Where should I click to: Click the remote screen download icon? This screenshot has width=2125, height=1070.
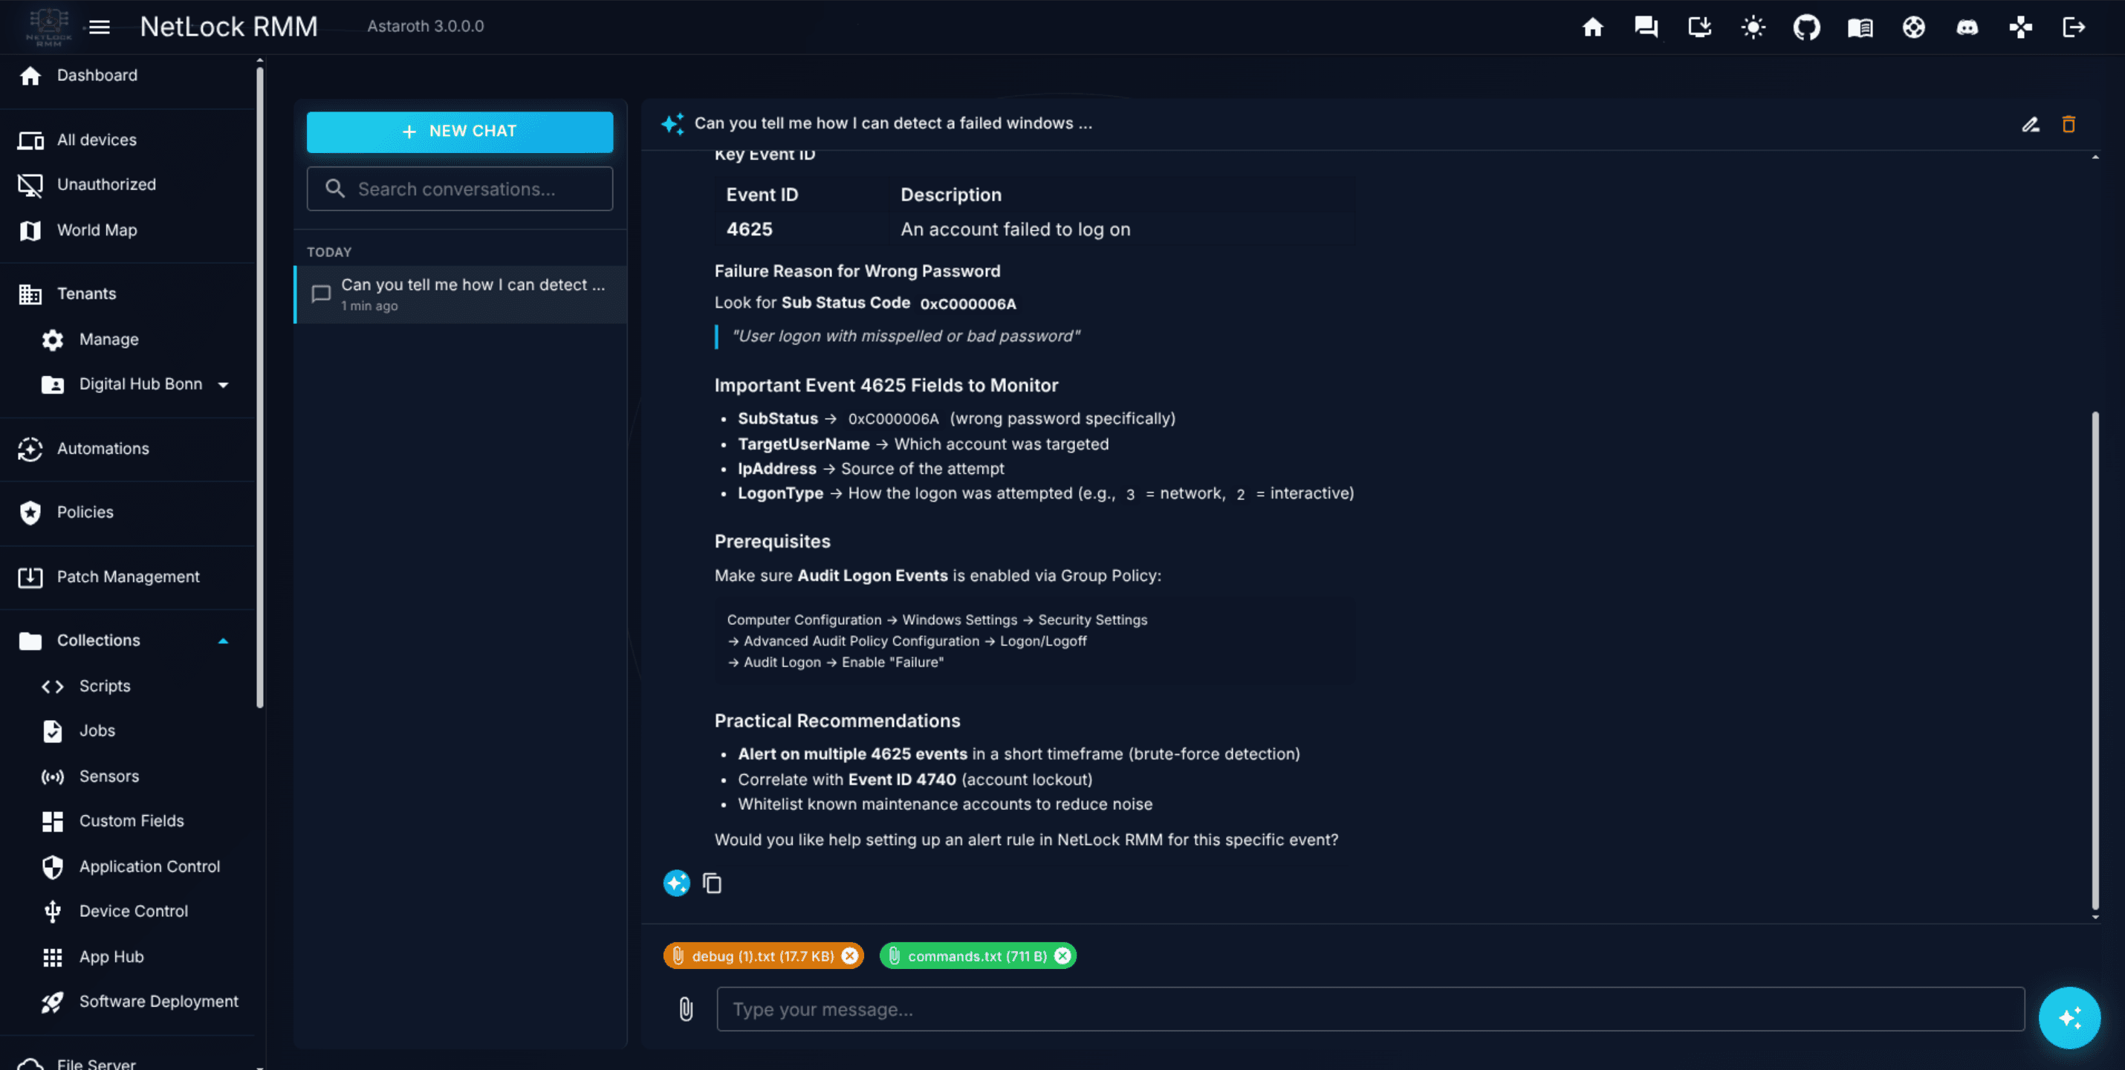pos(1699,27)
